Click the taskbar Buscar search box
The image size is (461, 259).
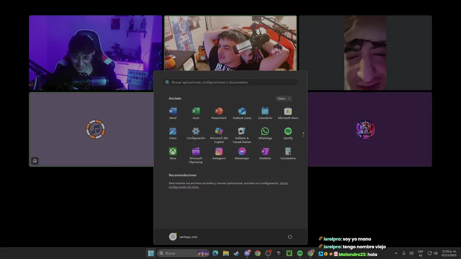click(184, 253)
